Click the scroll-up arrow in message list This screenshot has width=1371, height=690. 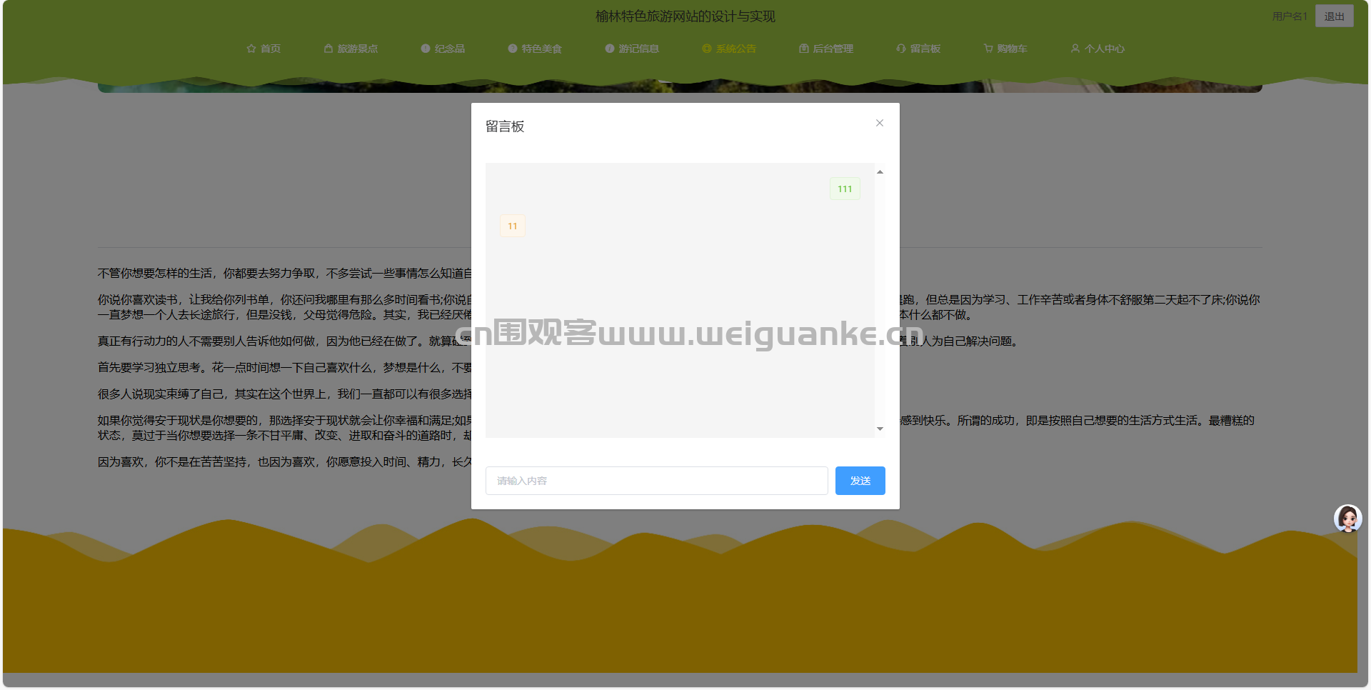pos(880,172)
